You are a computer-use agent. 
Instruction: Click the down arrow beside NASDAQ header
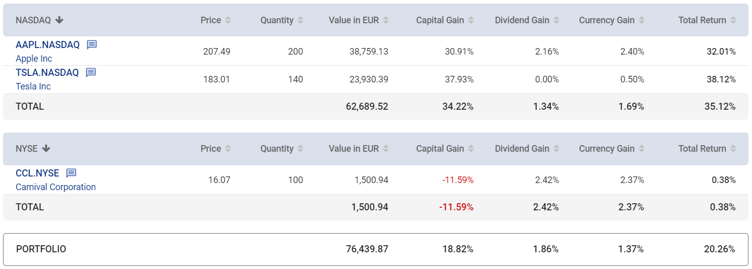(x=60, y=20)
